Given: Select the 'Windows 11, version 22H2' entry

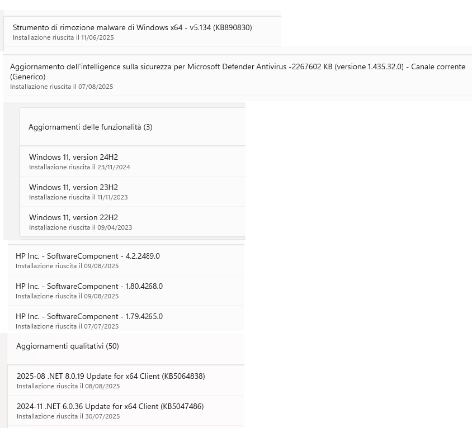Looking at the screenshot, I should (x=133, y=222).
